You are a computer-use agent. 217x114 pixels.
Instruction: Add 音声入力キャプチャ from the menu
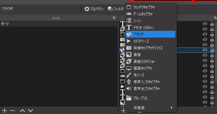150,82
